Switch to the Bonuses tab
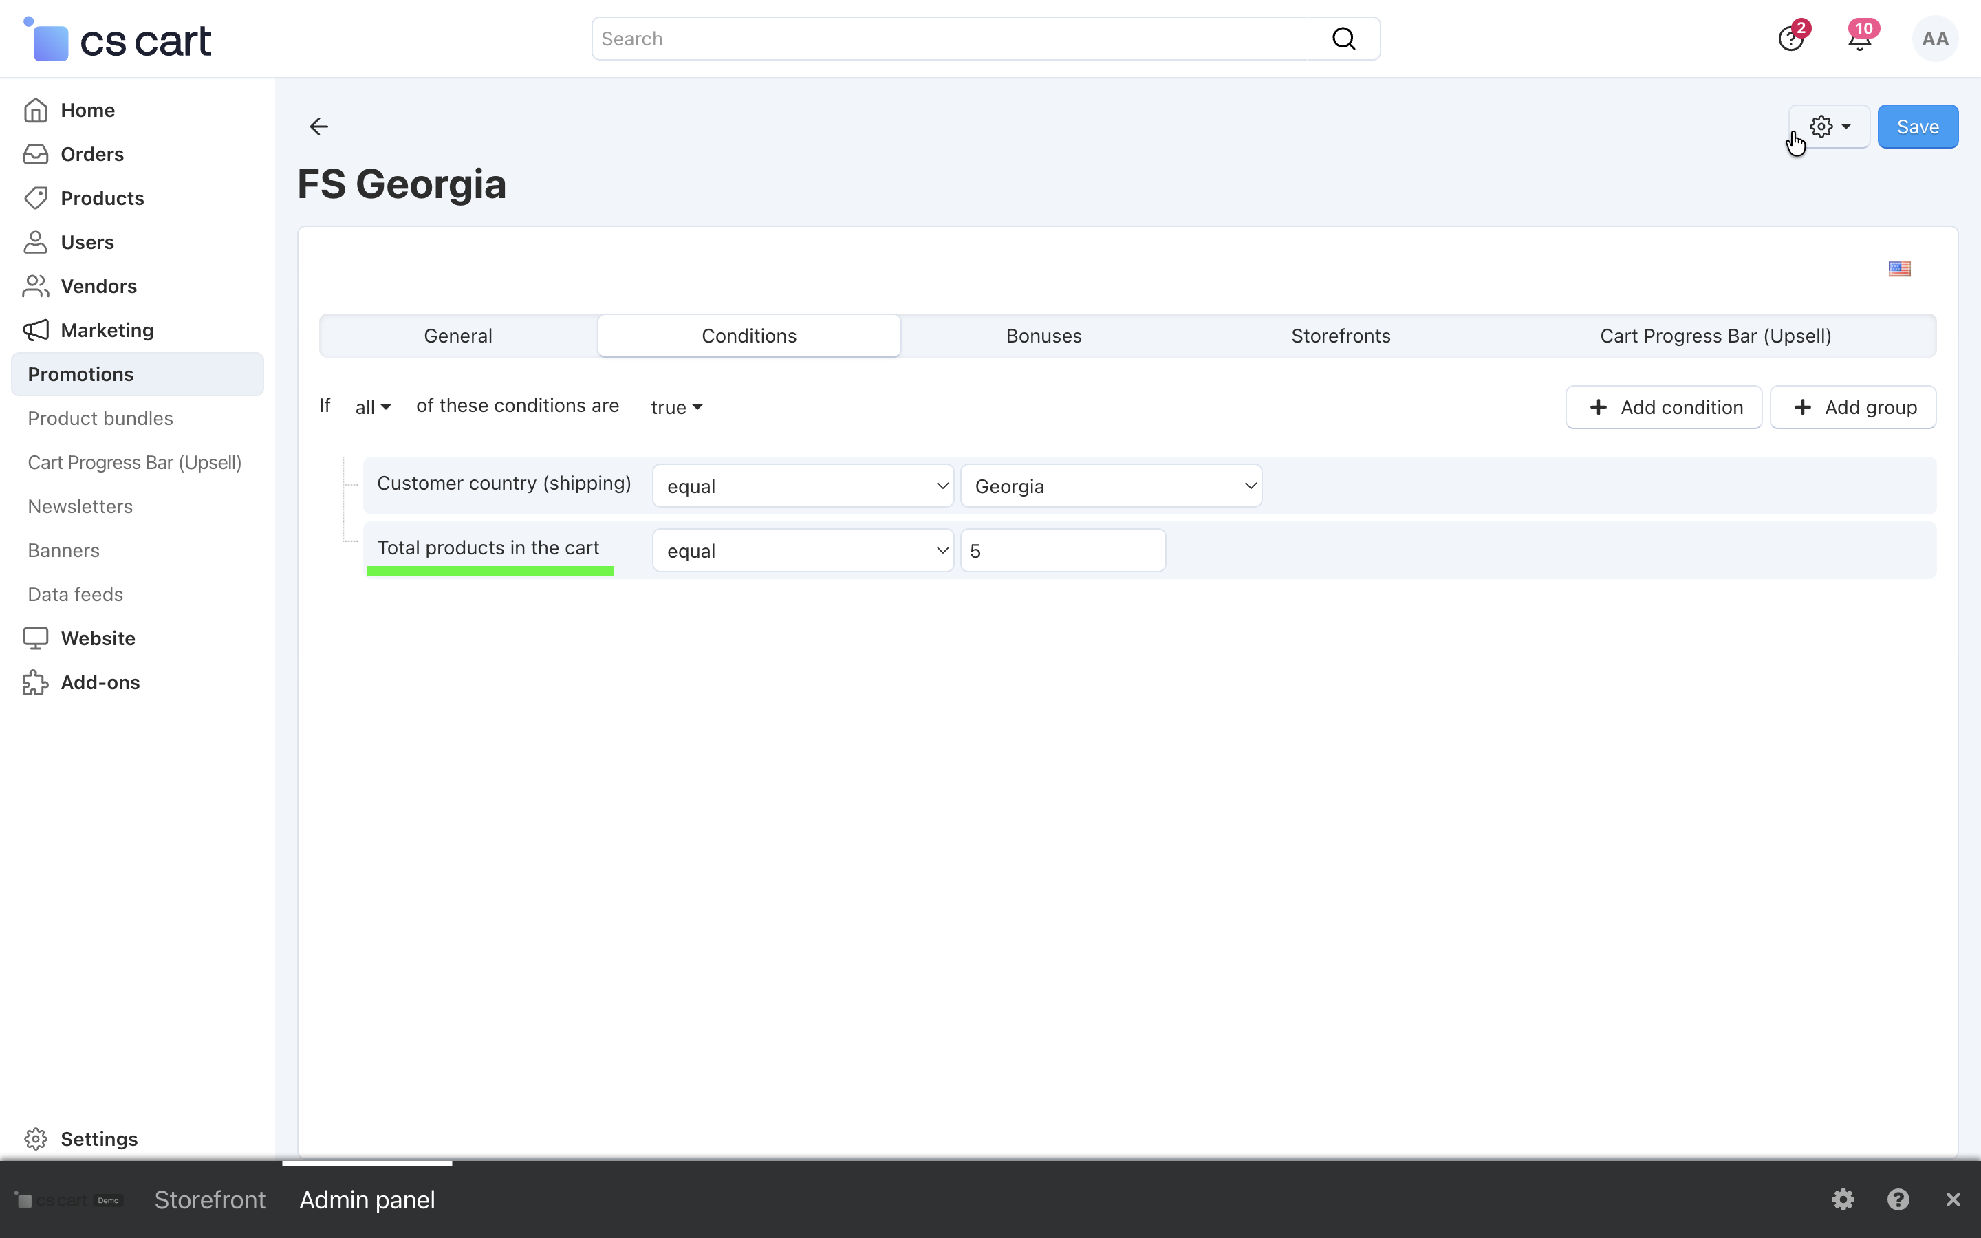The height and width of the screenshot is (1238, 1981). pos(1043,336)
